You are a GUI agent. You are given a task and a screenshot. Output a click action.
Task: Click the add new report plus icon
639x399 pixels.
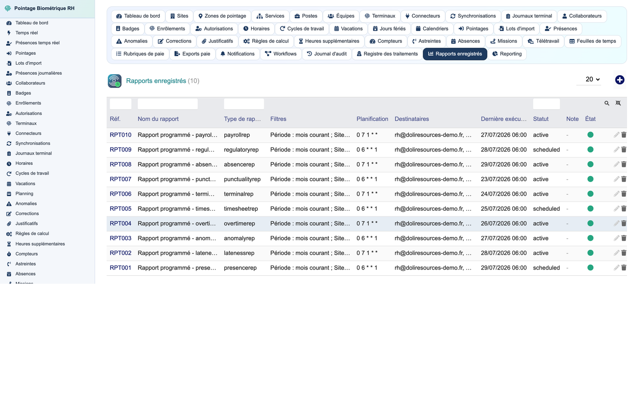620,80
